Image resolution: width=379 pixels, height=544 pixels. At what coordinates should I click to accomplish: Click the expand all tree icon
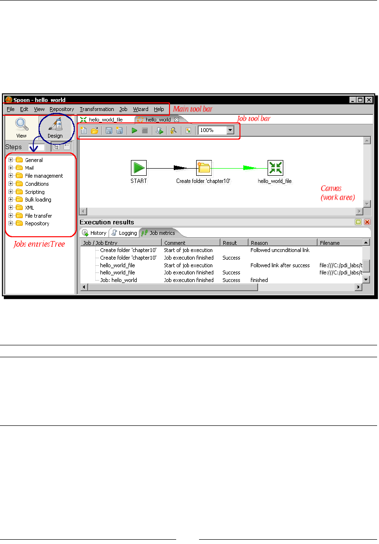[x=57, y=147]
